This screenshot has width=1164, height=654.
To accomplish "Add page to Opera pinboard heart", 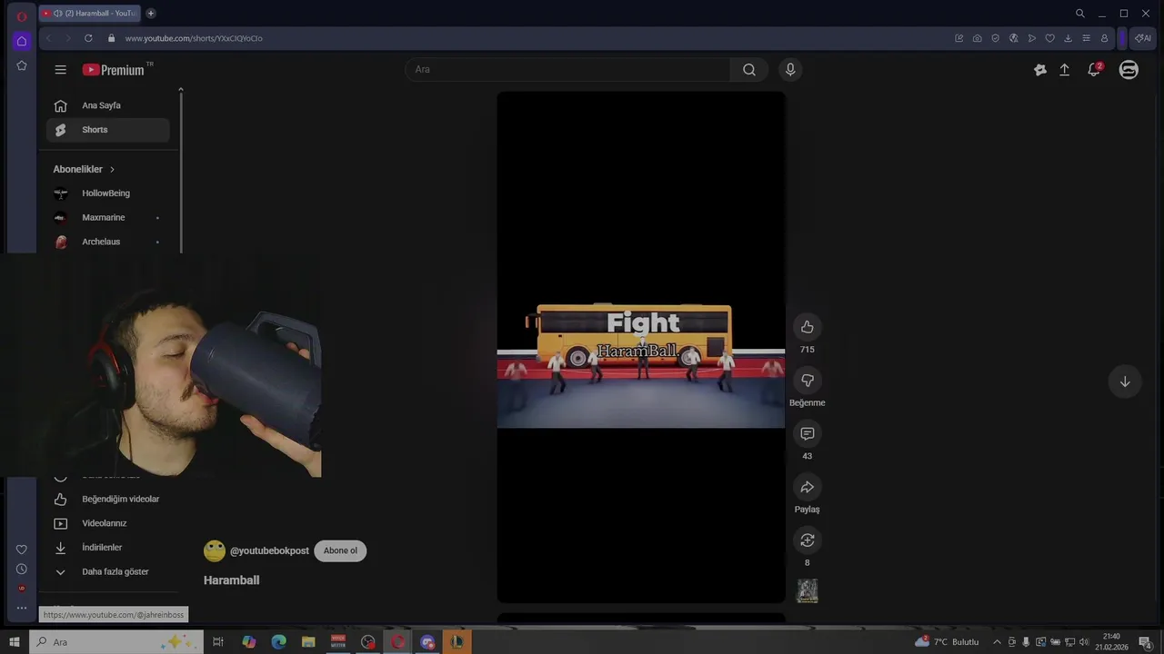I will pyautogui.click(x=1049, y=38).
